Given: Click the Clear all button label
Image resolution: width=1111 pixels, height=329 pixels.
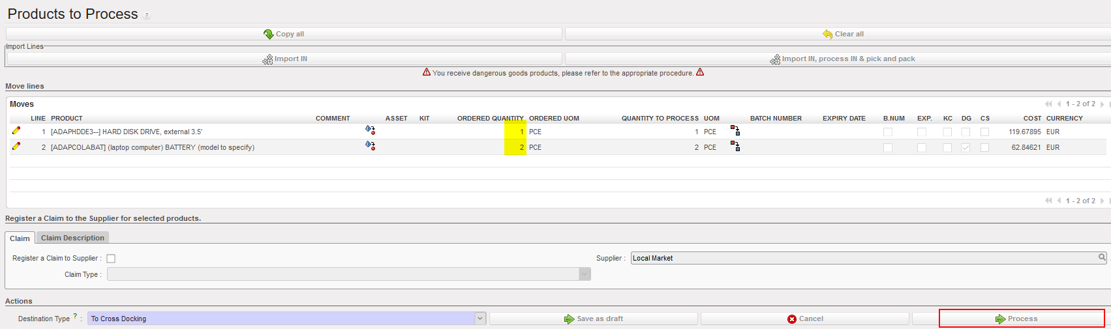Looking at the screenshot, I should pyautogui.click(x=849, y=34).
